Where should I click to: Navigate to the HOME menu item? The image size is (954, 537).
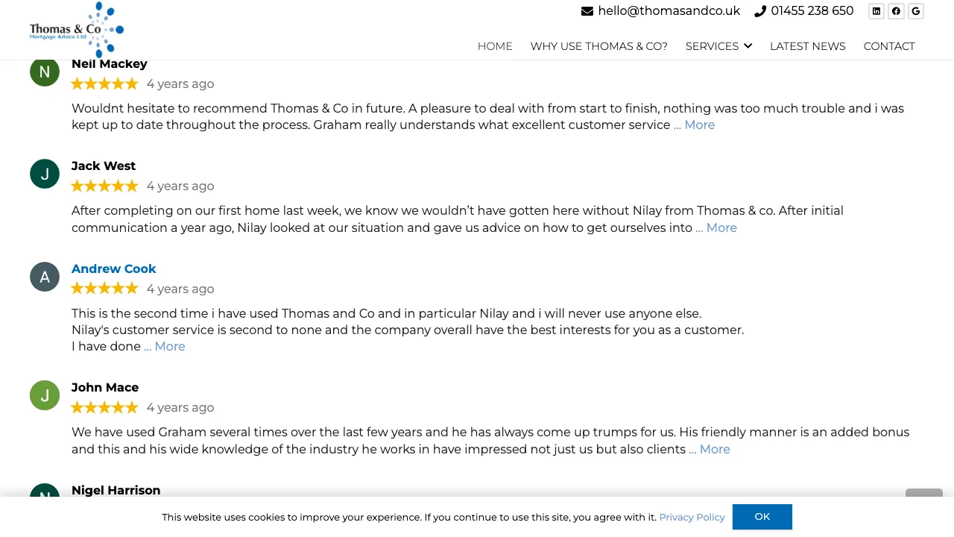495,46
